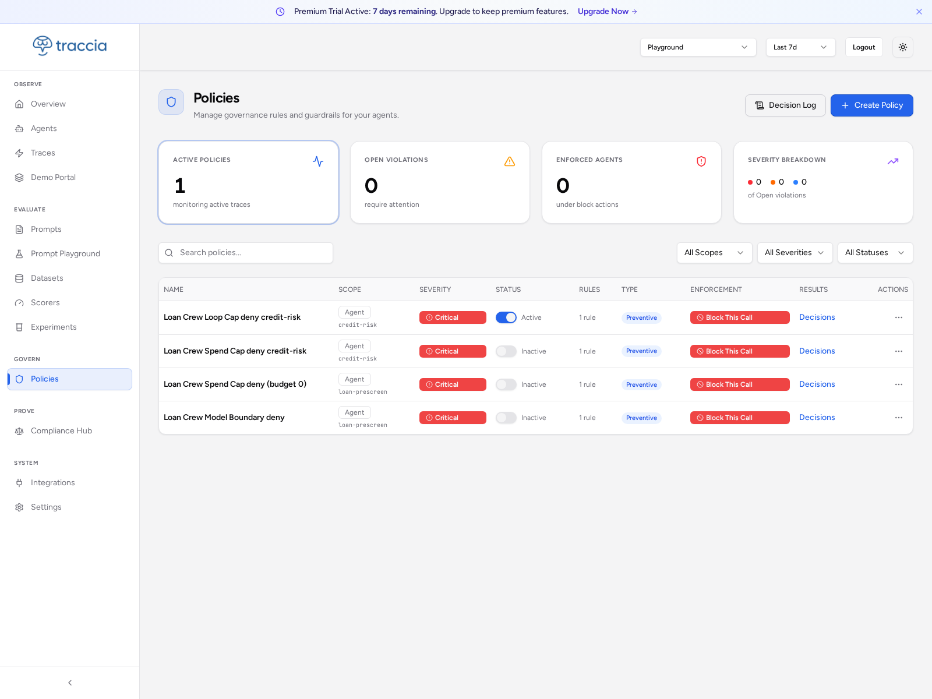Dismiss the premium trial banner
932x699 pixels.
point(919,12)
